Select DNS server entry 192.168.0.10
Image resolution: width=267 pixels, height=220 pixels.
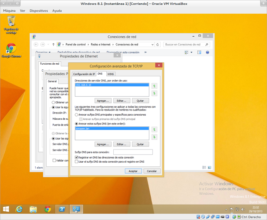(x=112, y=85)
